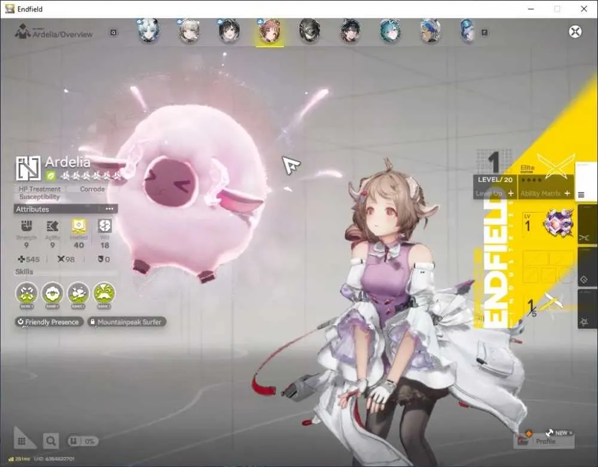Screen dimensions: 598x467
Task: Toggle the 0% pill control
Action: (x=83, y=441)
